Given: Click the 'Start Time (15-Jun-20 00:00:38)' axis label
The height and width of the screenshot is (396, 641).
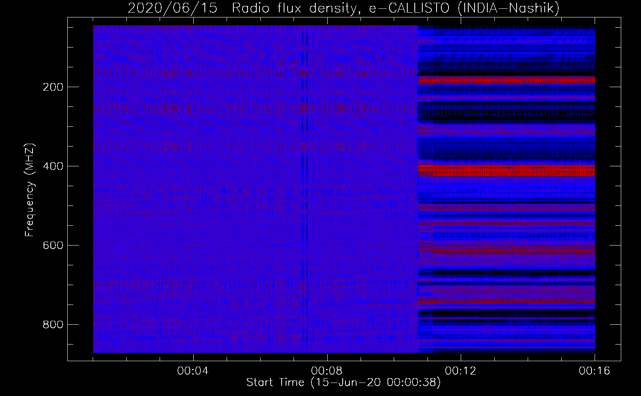Looking at the screenshot, I should click(x=343, y=383).
